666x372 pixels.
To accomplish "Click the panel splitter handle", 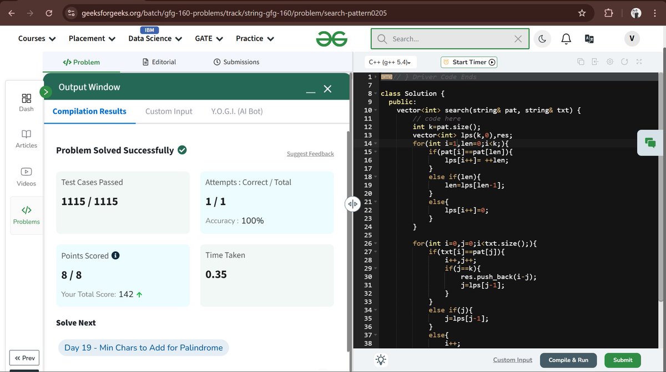I will click(352, 204).
